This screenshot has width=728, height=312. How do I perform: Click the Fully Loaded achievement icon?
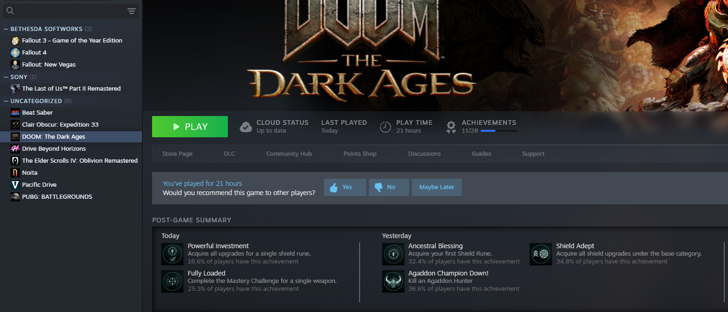click(172, 281)
